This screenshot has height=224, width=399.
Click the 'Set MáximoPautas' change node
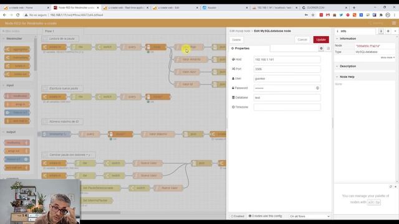96,200
